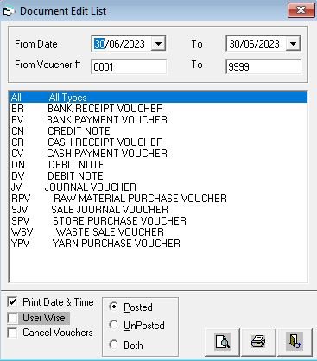Select the Posted radio button
Viewport: 317px width, 361px height.
point(114,307)
